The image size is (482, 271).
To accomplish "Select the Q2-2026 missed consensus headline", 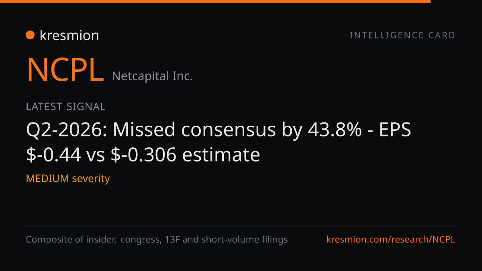I will coord(219,142).
